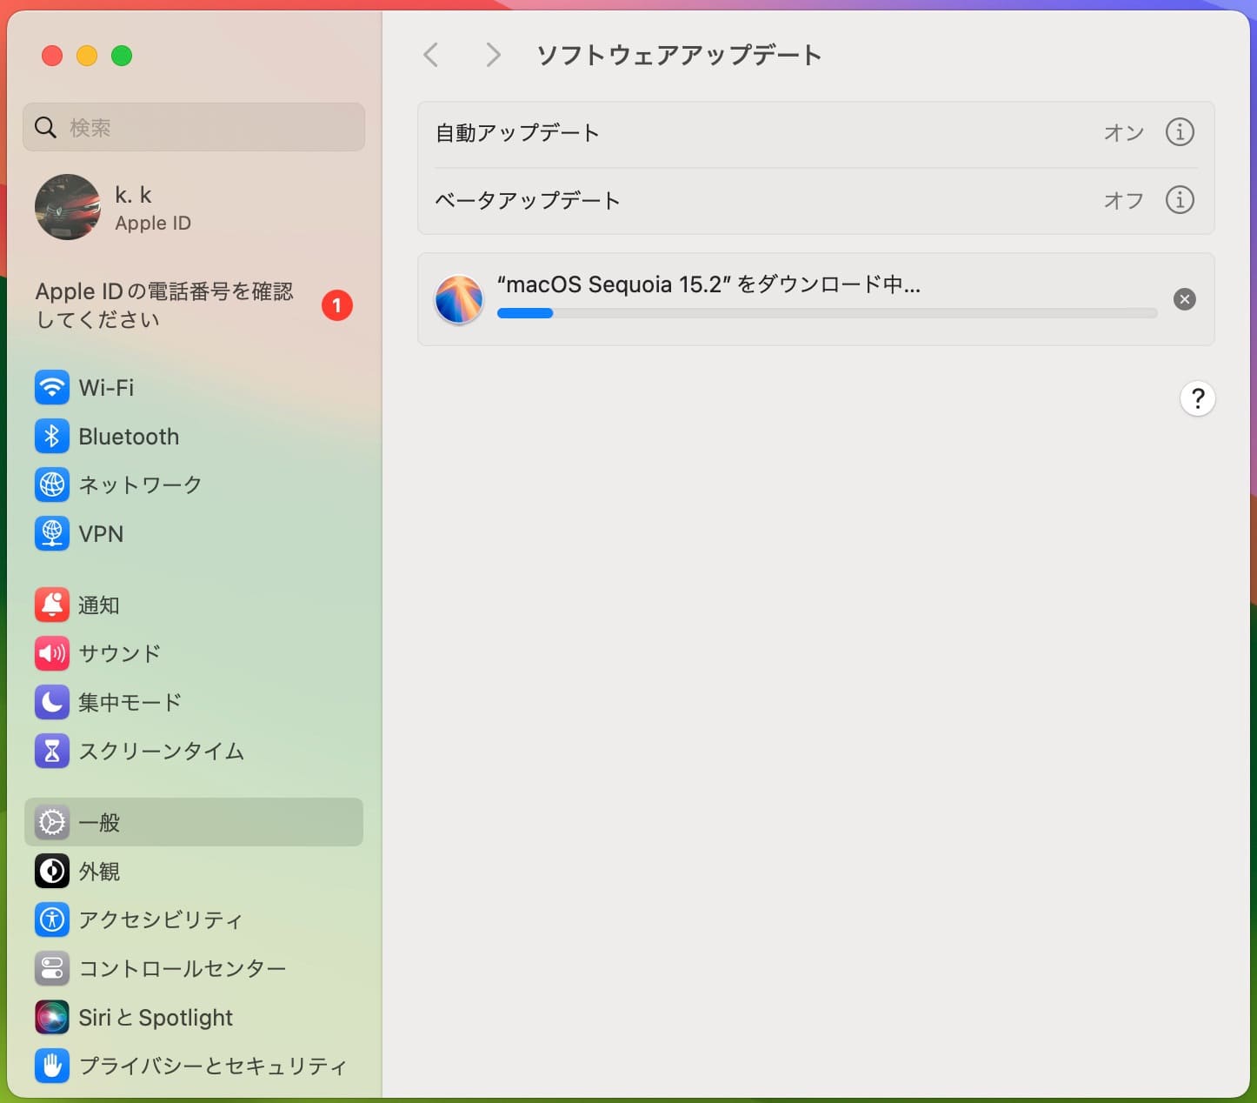Click the オフ value for beta updates

pyautogui.click(x=1124, y=201)
